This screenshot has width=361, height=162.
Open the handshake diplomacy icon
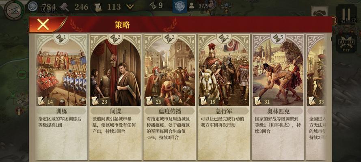320,12
